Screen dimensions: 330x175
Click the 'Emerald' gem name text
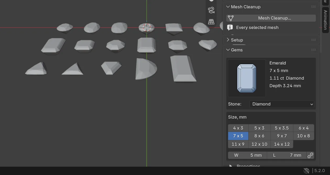(278, 63)
